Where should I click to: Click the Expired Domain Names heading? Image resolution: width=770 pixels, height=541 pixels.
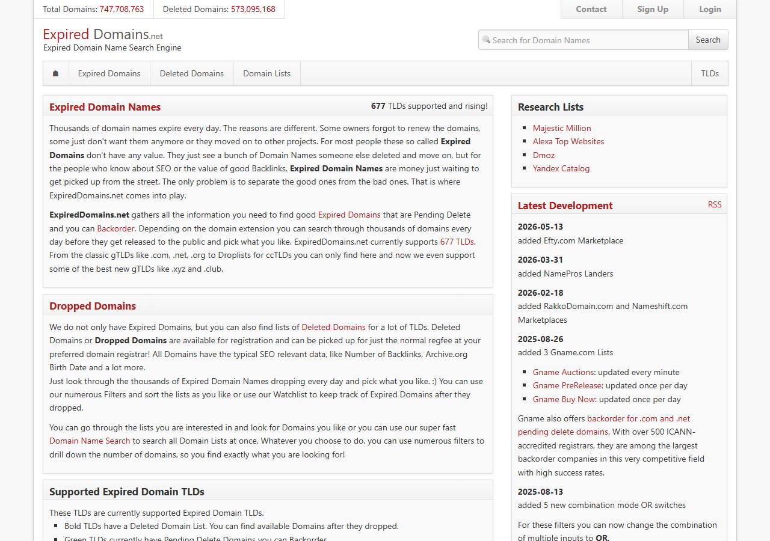pyautogui.click(x=105, y=107)
